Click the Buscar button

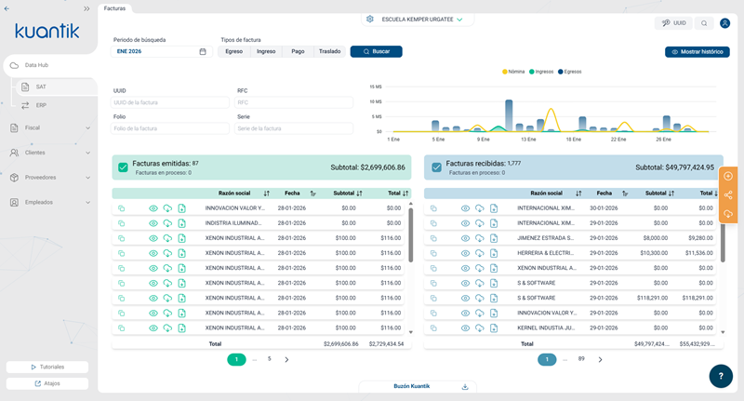377,51
